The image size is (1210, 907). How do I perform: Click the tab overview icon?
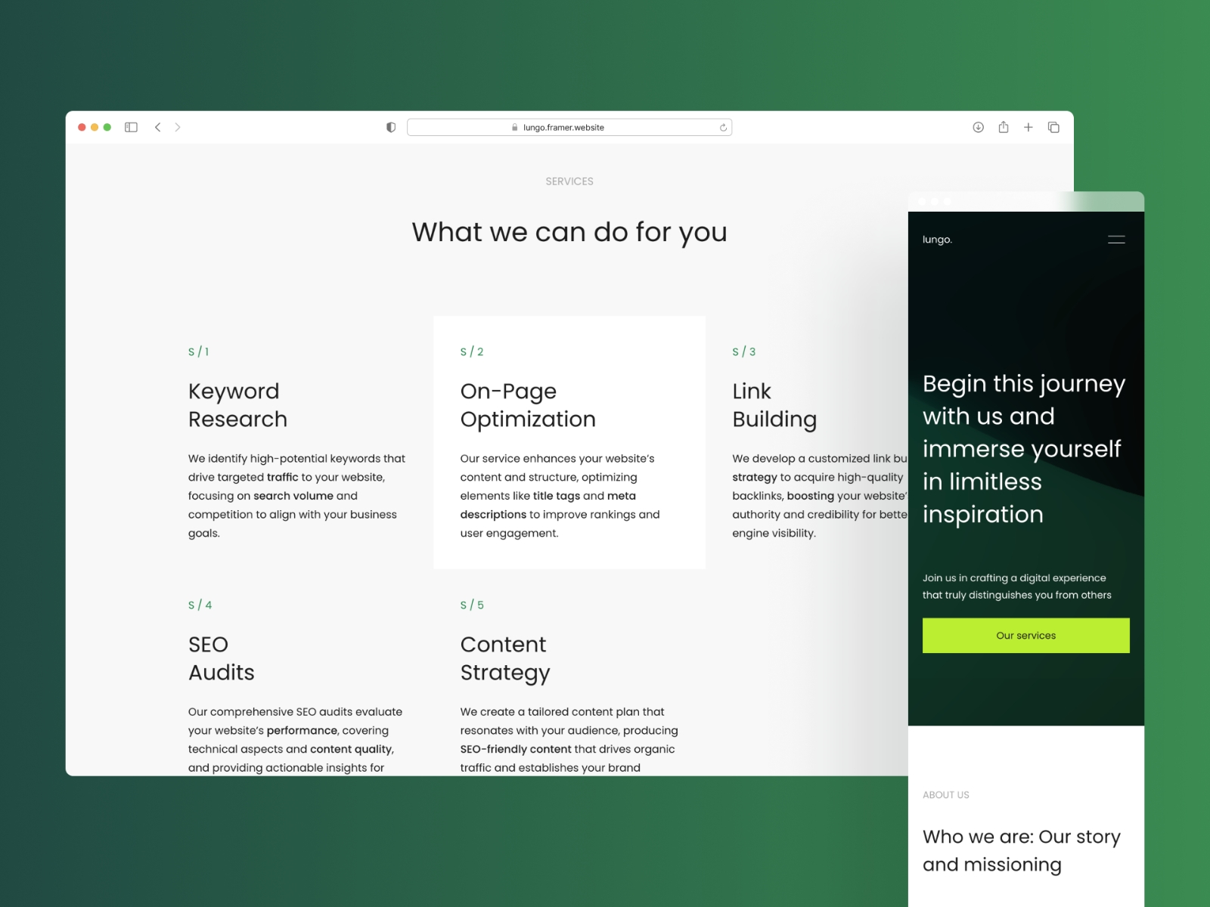click(1053, 127)
